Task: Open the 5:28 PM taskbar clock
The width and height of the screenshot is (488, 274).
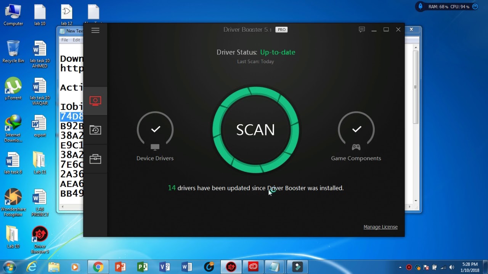Action: click(470, 267)
